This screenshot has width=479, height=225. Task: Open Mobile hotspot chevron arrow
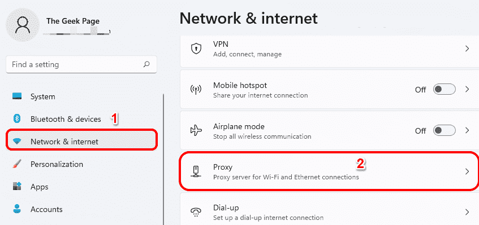tap(467, 90)
